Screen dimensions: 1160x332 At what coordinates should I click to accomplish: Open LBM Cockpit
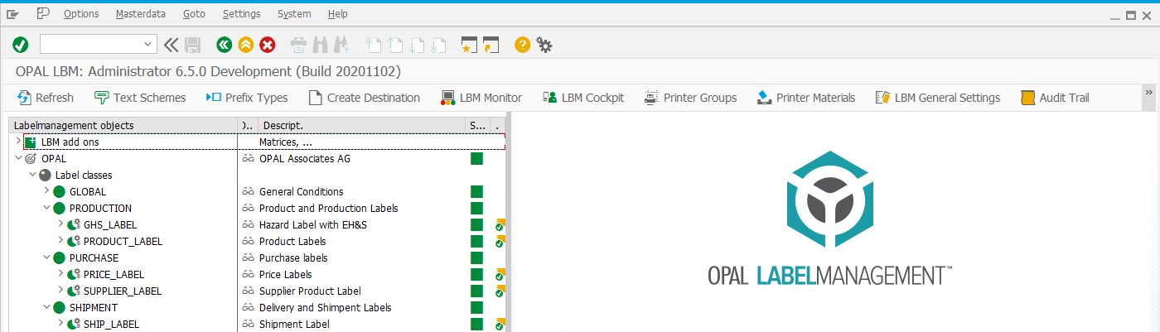[x=583, y=98]
